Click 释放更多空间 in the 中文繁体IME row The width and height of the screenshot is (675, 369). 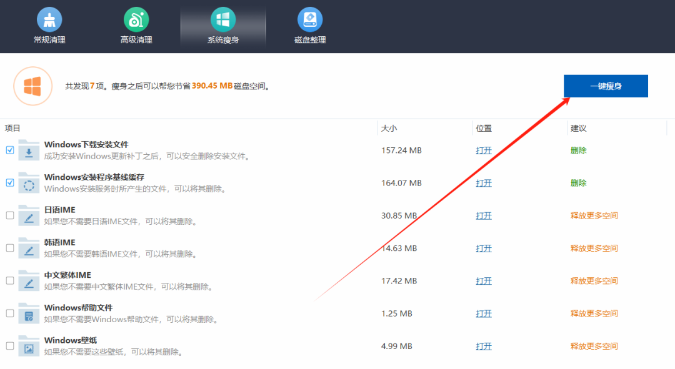[594, 281]
